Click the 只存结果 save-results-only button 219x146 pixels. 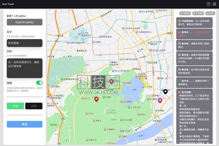198,13
